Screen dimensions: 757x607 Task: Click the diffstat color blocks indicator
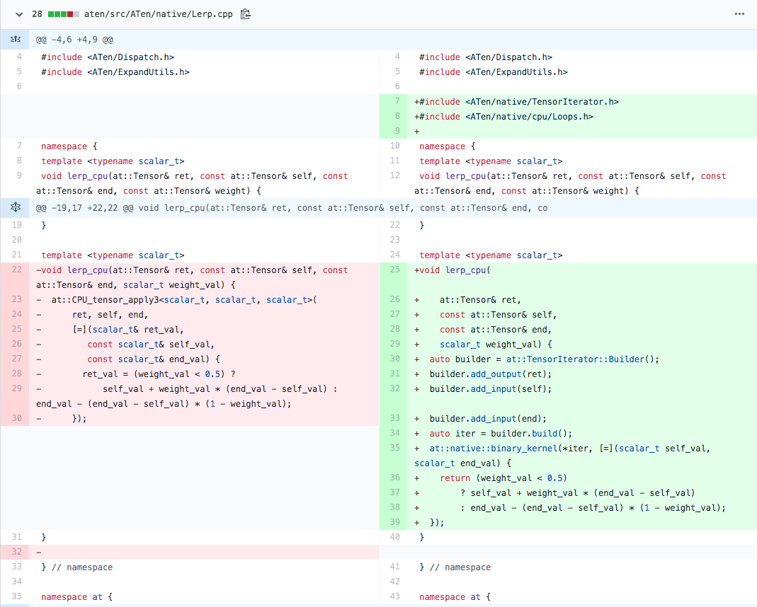tap(63, 14)
